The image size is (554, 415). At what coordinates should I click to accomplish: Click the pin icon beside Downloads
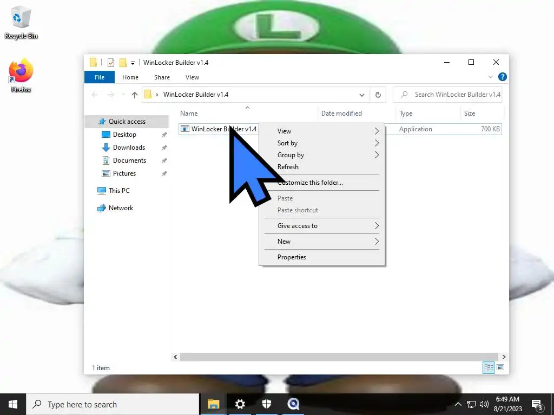tap(164, 148)
